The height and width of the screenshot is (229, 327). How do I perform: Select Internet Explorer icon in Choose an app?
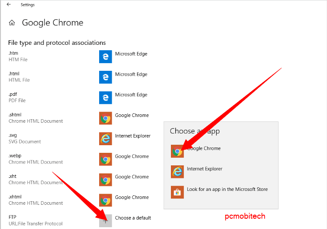(177, 172)
